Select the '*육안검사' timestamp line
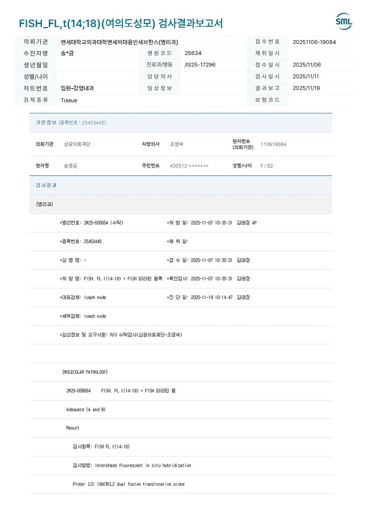369x521 pixels. pyautogui.click(x=208, y=279)
